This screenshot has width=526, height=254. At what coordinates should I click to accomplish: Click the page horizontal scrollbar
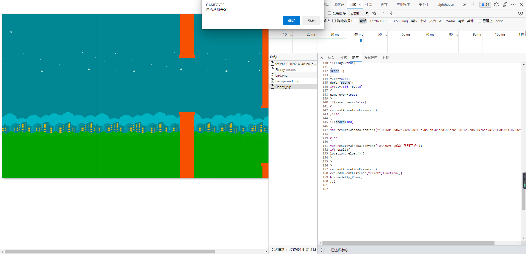click(x=110, y=252)
